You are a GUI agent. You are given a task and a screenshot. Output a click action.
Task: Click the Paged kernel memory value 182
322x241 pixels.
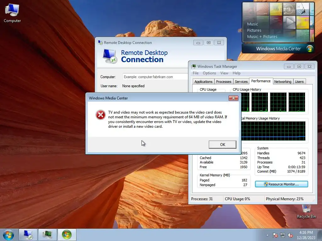click(x=244, y=180)
